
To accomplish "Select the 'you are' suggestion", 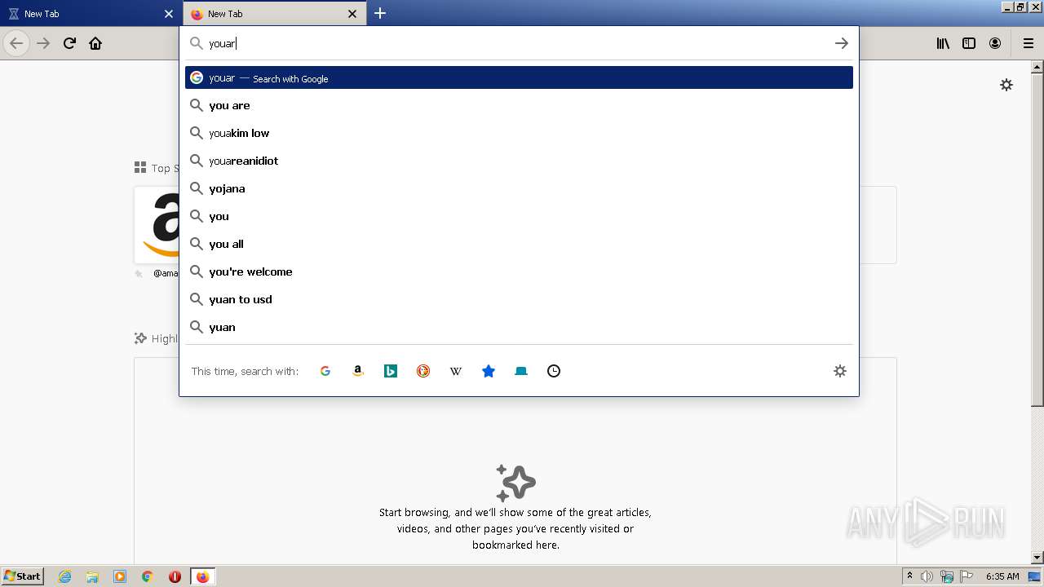I will coord(519,105).
